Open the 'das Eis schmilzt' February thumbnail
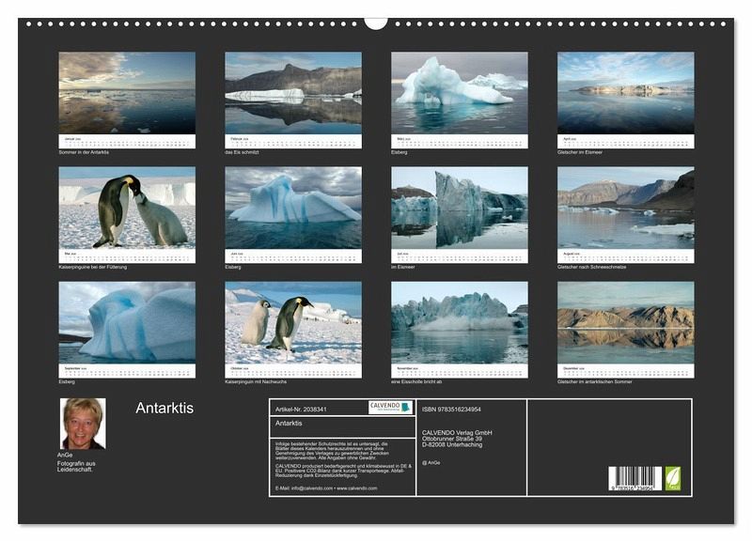The width and height of the screenshot is (752, 542). [292, 93]
